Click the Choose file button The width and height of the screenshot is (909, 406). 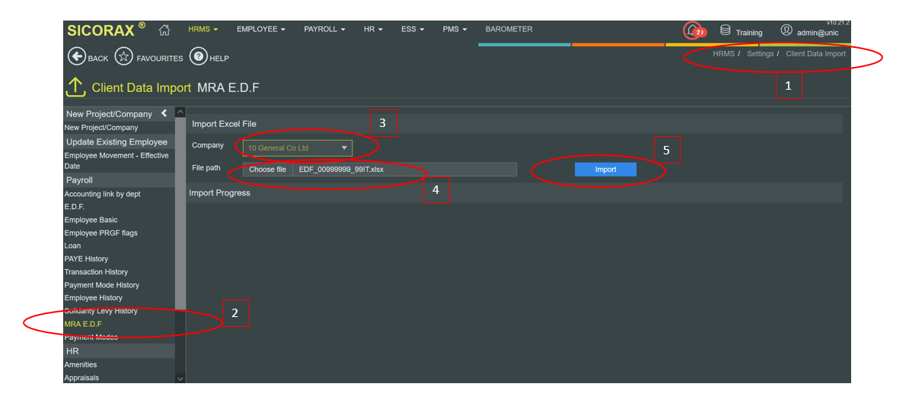pyautogui.click(x=267, y=170)
